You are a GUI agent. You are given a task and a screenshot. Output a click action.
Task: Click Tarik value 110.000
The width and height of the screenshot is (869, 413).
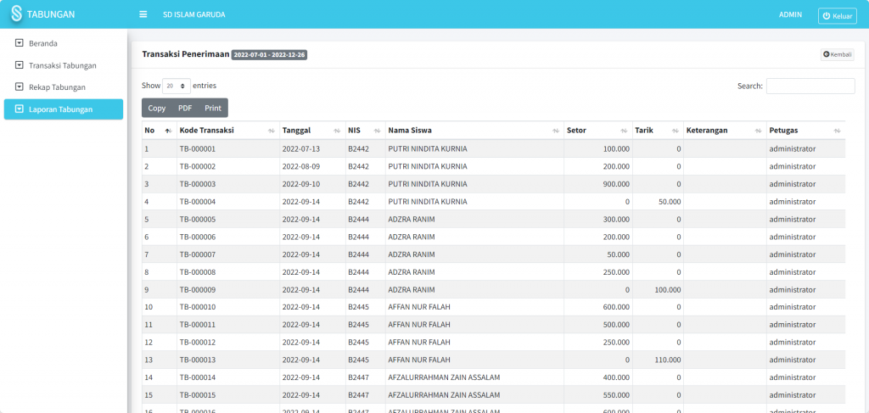tap(667, 360)
